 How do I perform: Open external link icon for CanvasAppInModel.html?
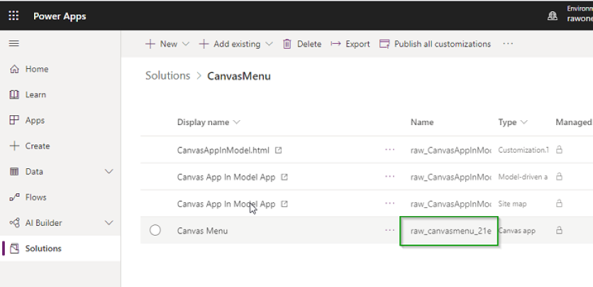[278, 150]
